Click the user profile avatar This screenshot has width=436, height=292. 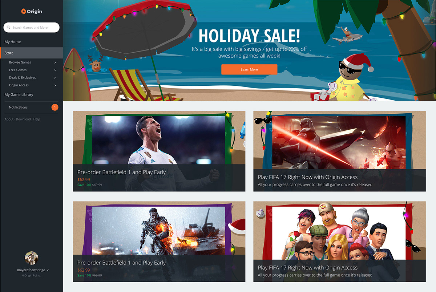click(x=31, y=258)
